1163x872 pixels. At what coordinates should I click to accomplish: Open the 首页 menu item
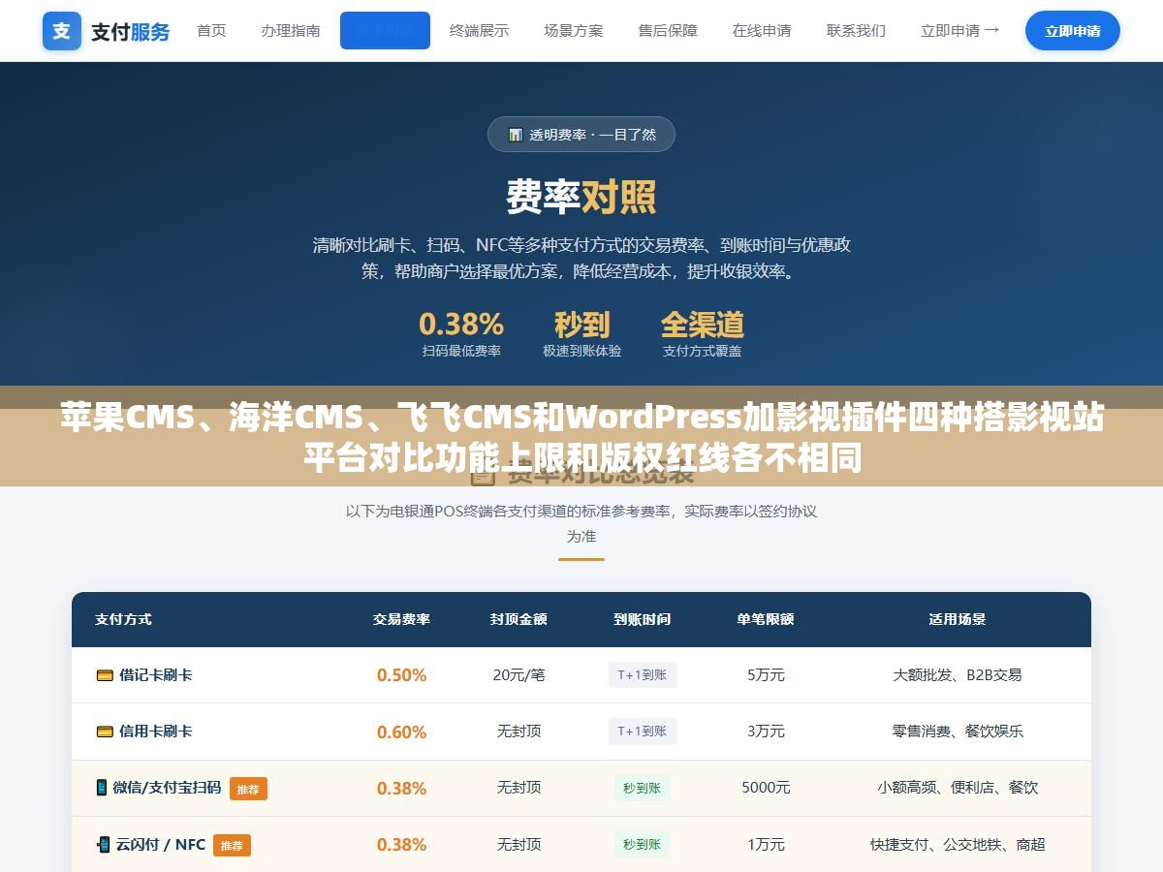tap(211, 31)
